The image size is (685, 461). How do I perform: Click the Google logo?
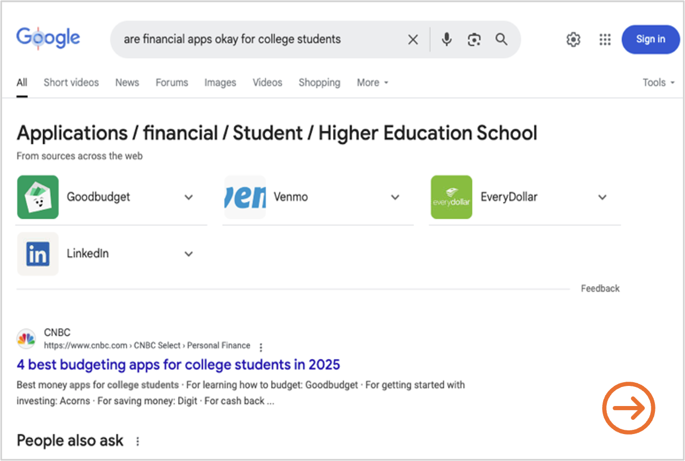[48, 38]
